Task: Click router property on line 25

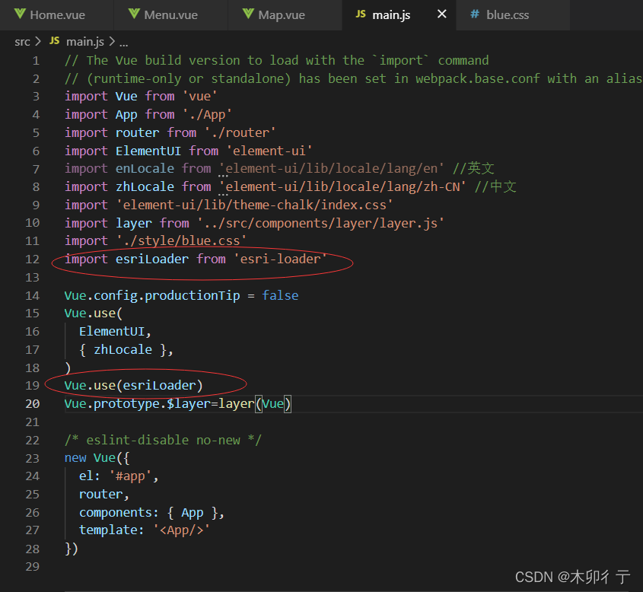Action: point(100,495)
